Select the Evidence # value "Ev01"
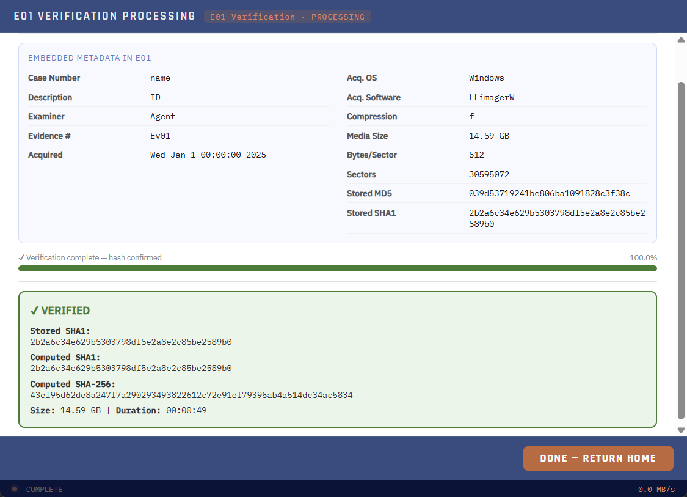The width and height of the screenshot is (687, 497). [161, 136]
